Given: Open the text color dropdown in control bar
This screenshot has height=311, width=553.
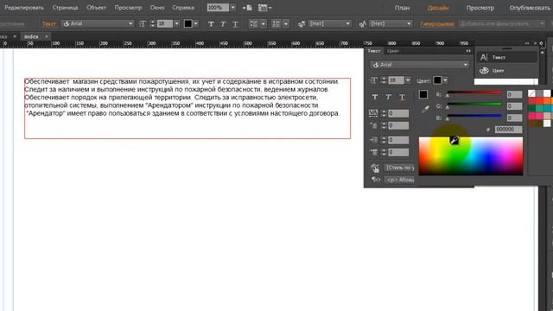Looking at the screenshot, I should [196, 23].
